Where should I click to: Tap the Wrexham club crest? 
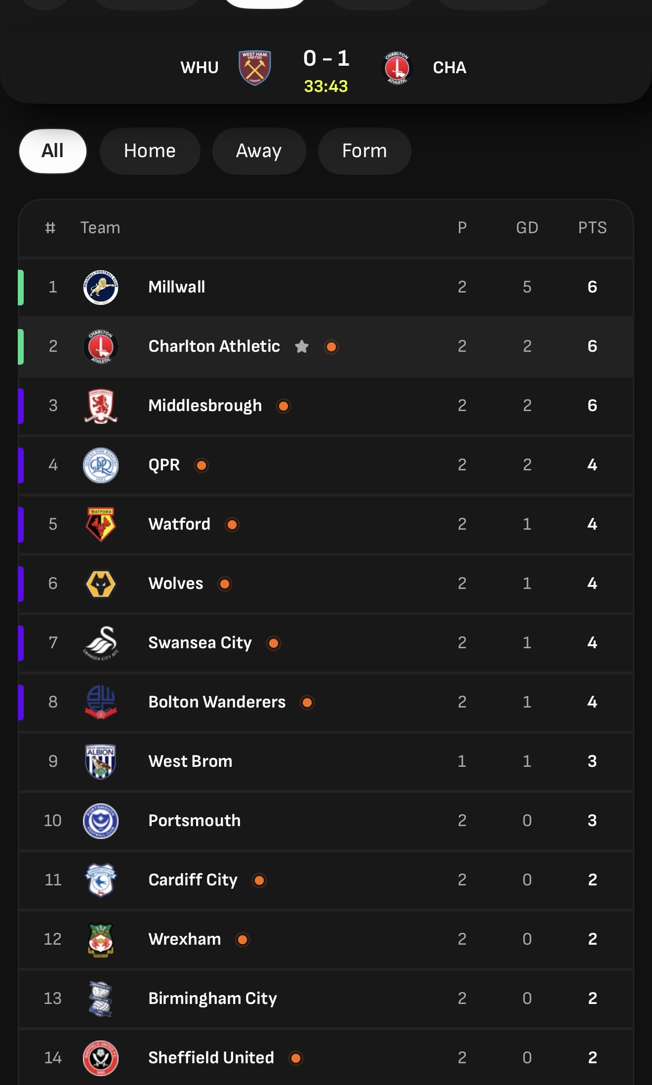[x=101, y=939]
